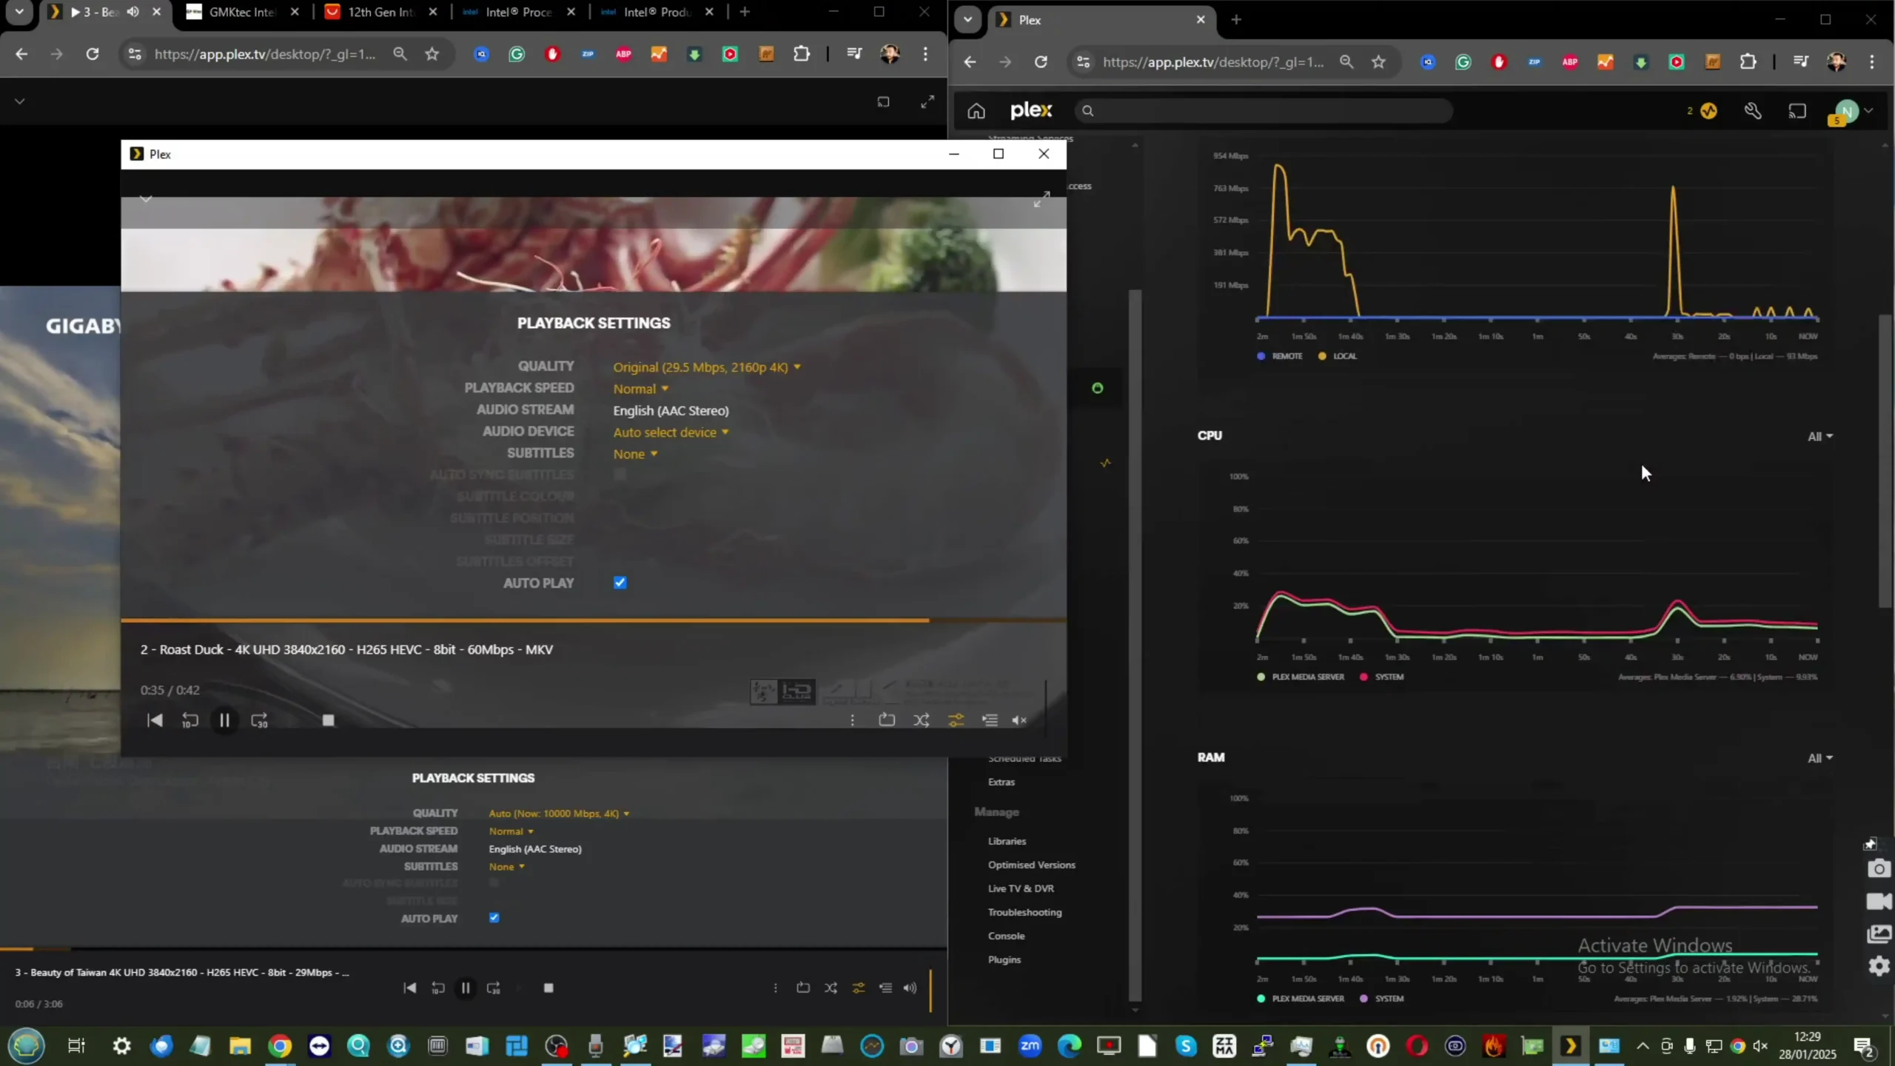
Task: Toggle shuffle in left browser player
Action: coord(831,988)
